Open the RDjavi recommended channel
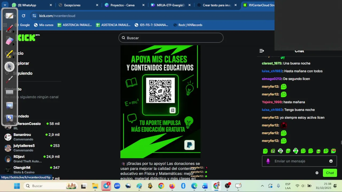This screenshot has width=342, height=192. pyautogui.click(x=32, y=159)
